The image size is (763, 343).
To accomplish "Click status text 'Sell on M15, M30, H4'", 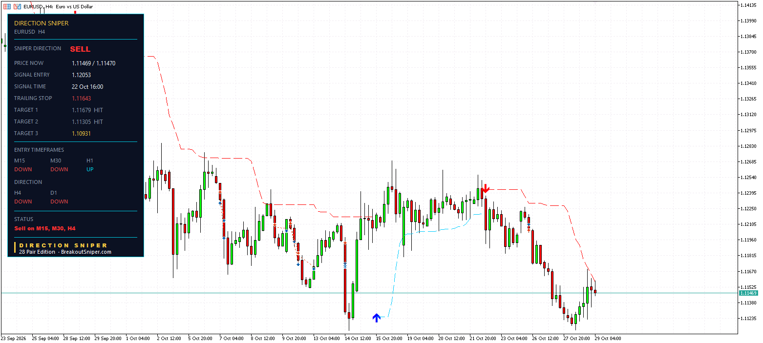I will point(45,228).
